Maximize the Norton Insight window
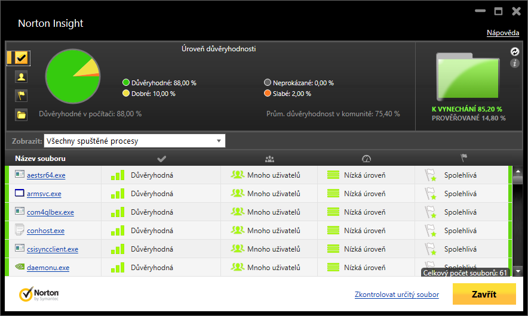The height and width of the screenshot is (316, 528). 498,11
